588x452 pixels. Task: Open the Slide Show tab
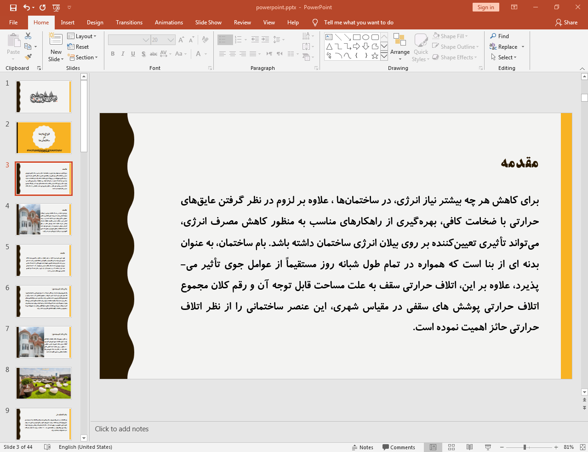(208, 22)
